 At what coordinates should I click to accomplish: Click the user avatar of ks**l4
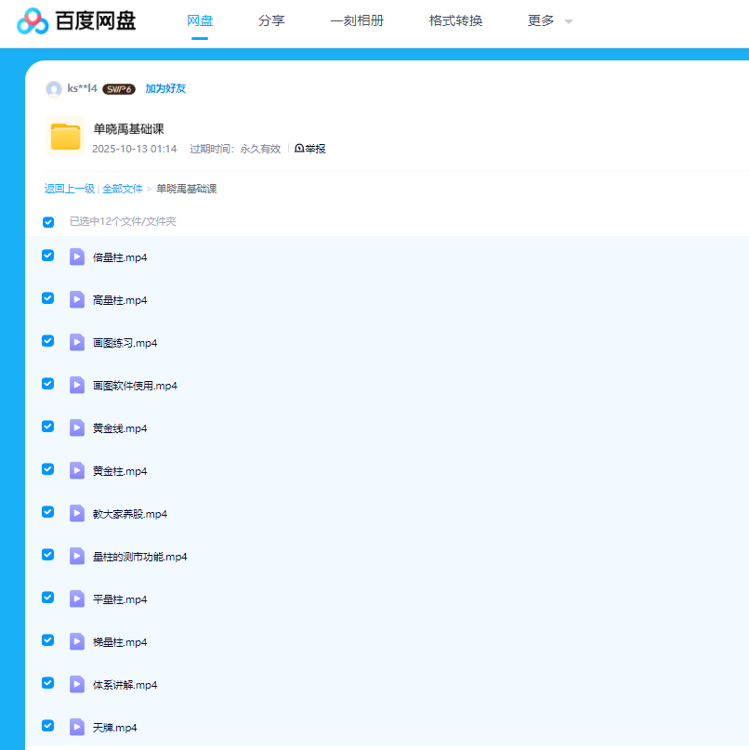(x=53, y=88)
